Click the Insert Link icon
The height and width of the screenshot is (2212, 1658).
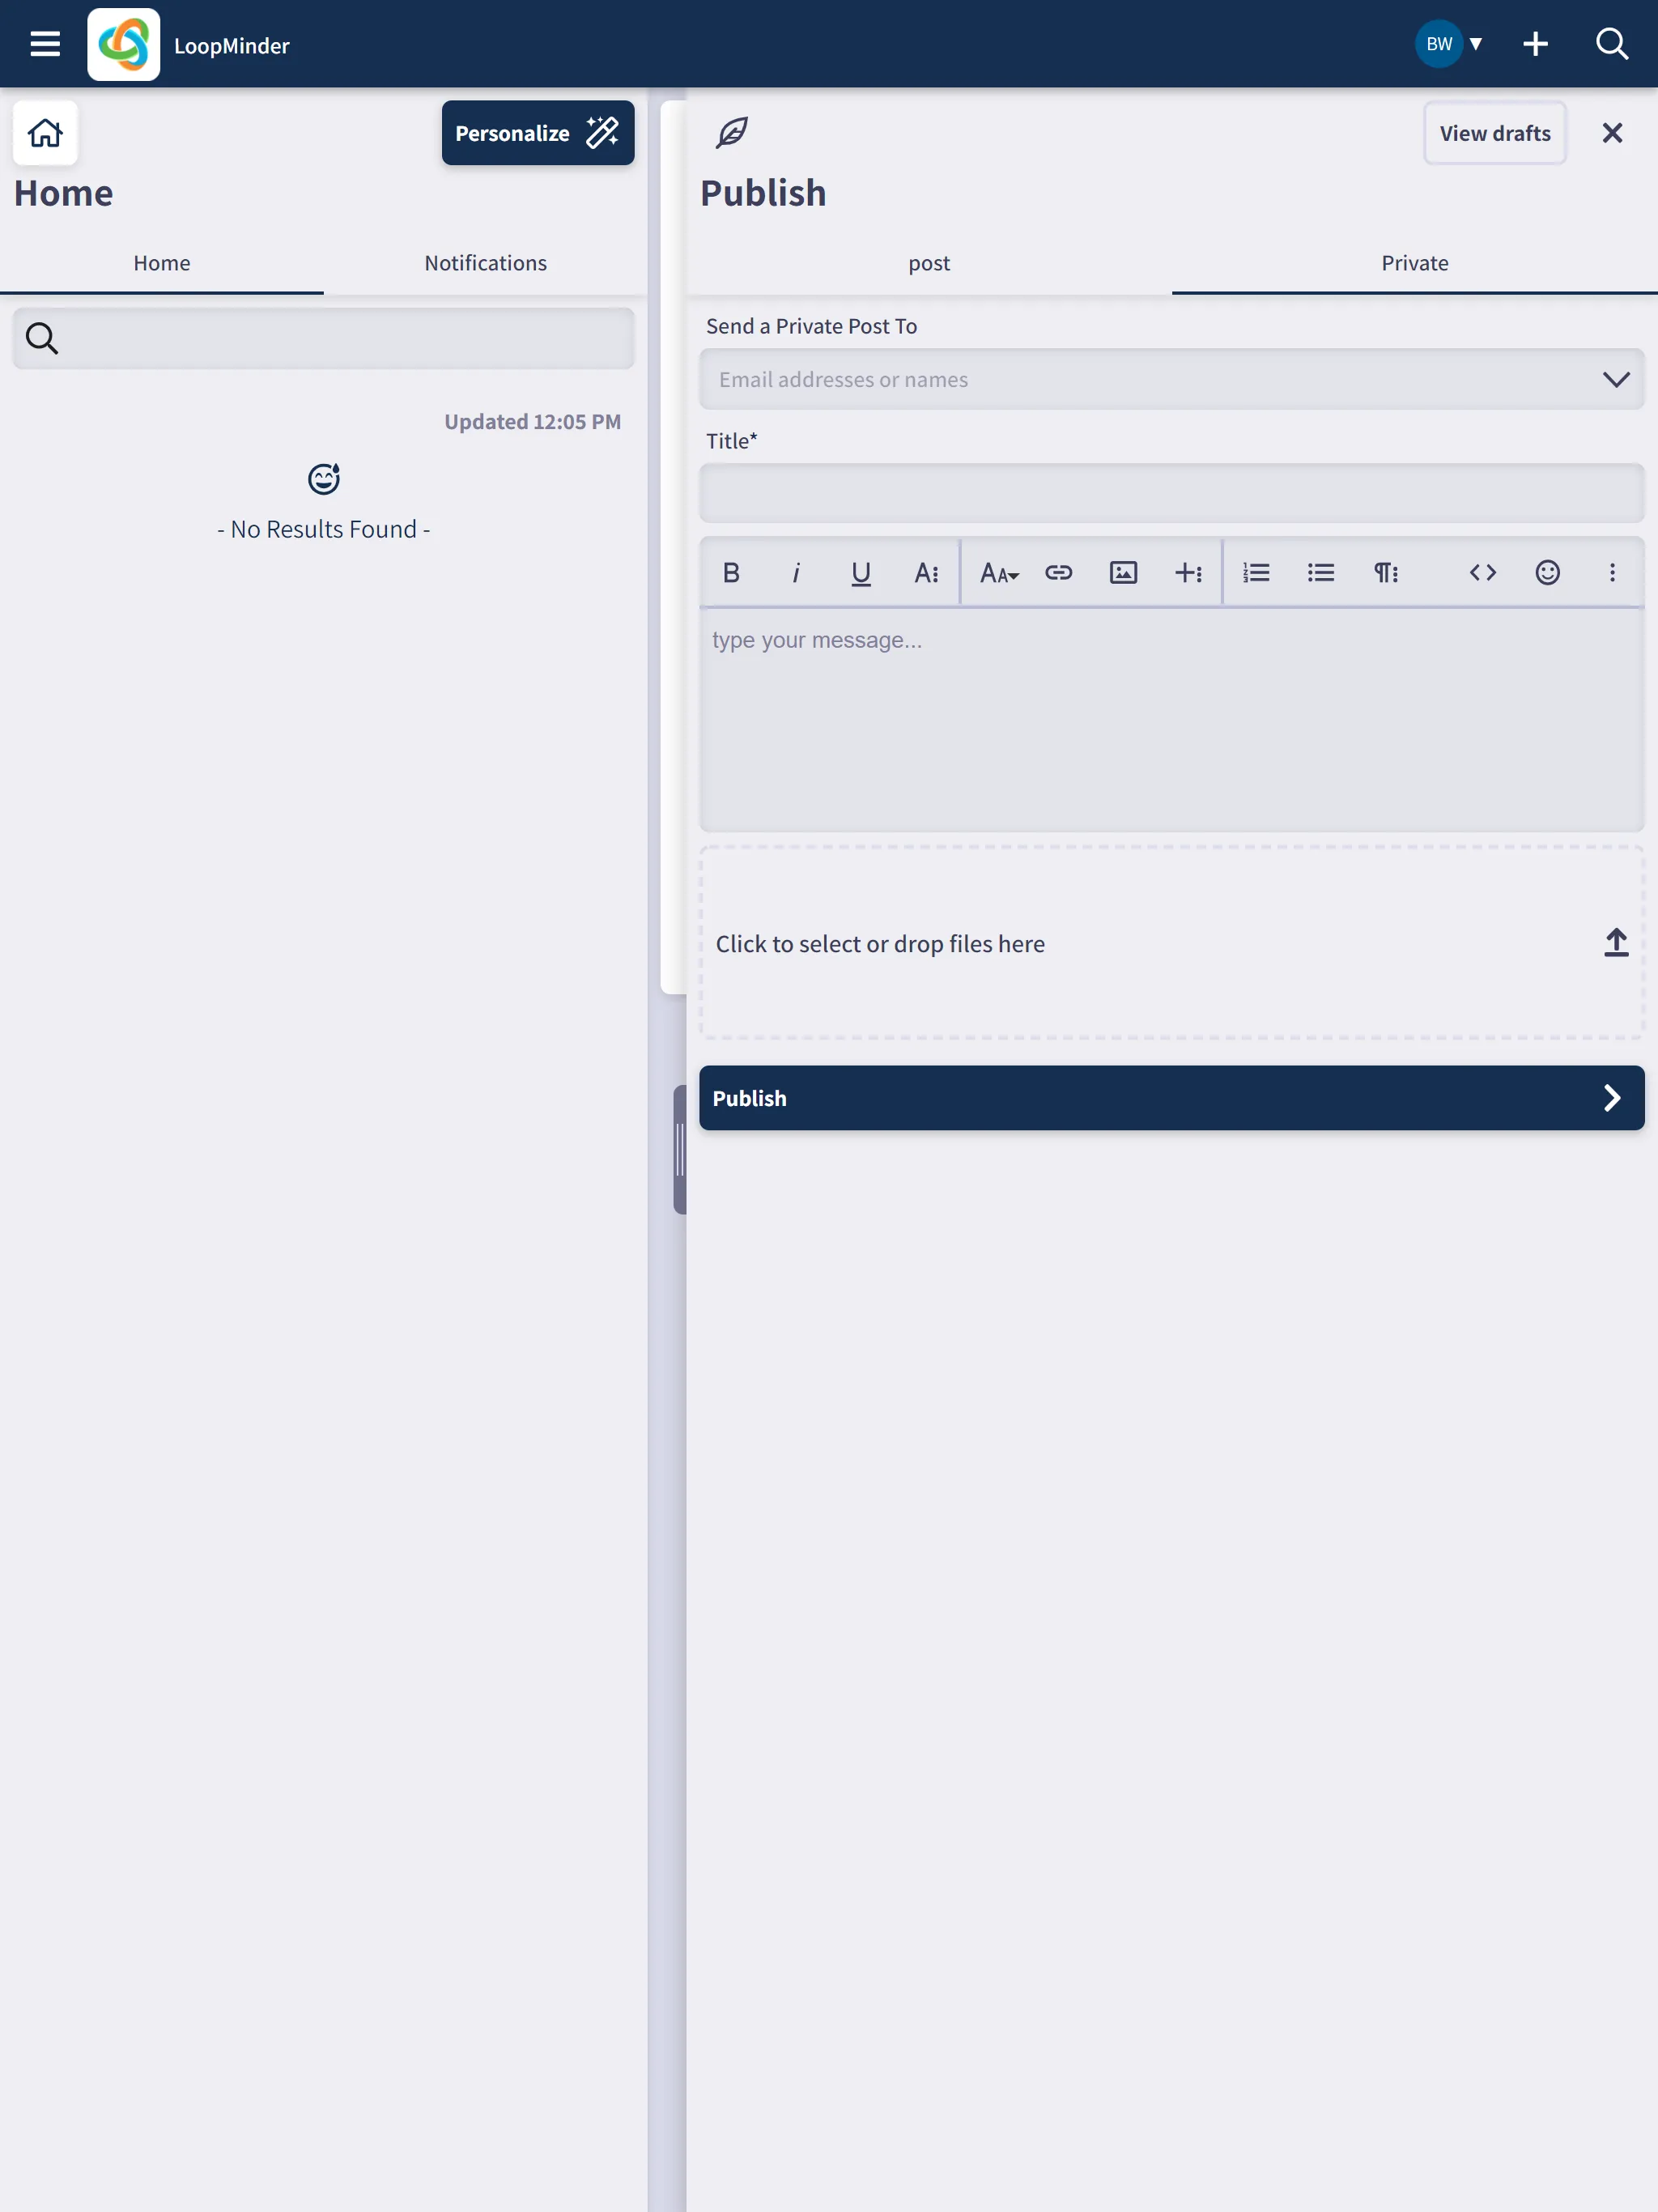click(1061, 573)
